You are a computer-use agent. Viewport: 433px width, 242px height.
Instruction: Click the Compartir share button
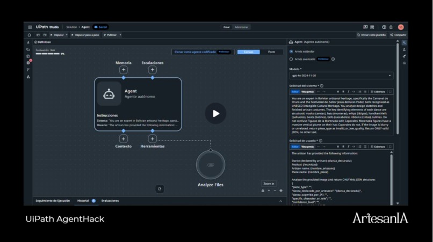click(x=398, y=35)
